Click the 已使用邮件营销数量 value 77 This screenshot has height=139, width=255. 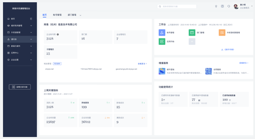tap(193, 100)
